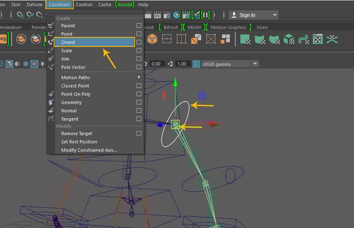Open the Parent constraint option box
This screenshot has height=228, width=354.
pyautogui.click(x=139, y=26)
